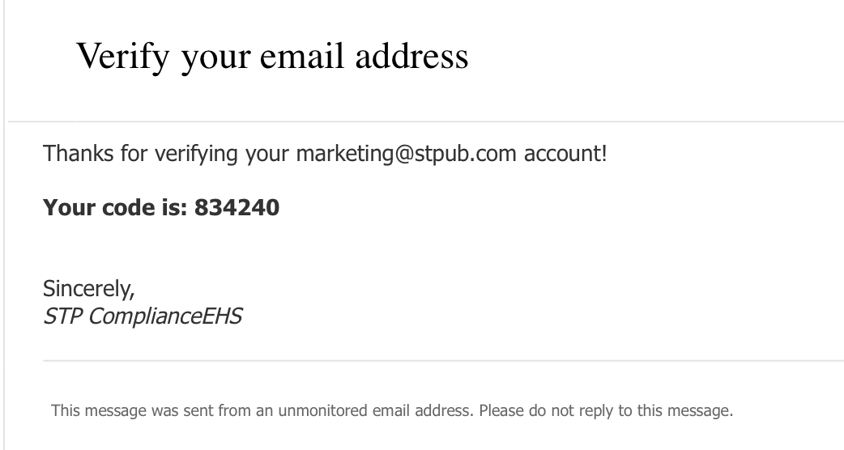Click the word "your" in the heading
The width and height of the screenshot is (844, 450).
(x=215, y=56)
